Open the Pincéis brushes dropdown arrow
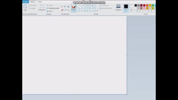Screen dimensions: 178x100 click(x=74, y=11)
